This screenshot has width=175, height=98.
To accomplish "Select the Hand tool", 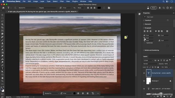I will pos(2,78).
